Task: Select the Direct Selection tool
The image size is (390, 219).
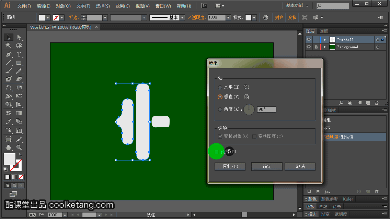Action: tap(19, 37)
